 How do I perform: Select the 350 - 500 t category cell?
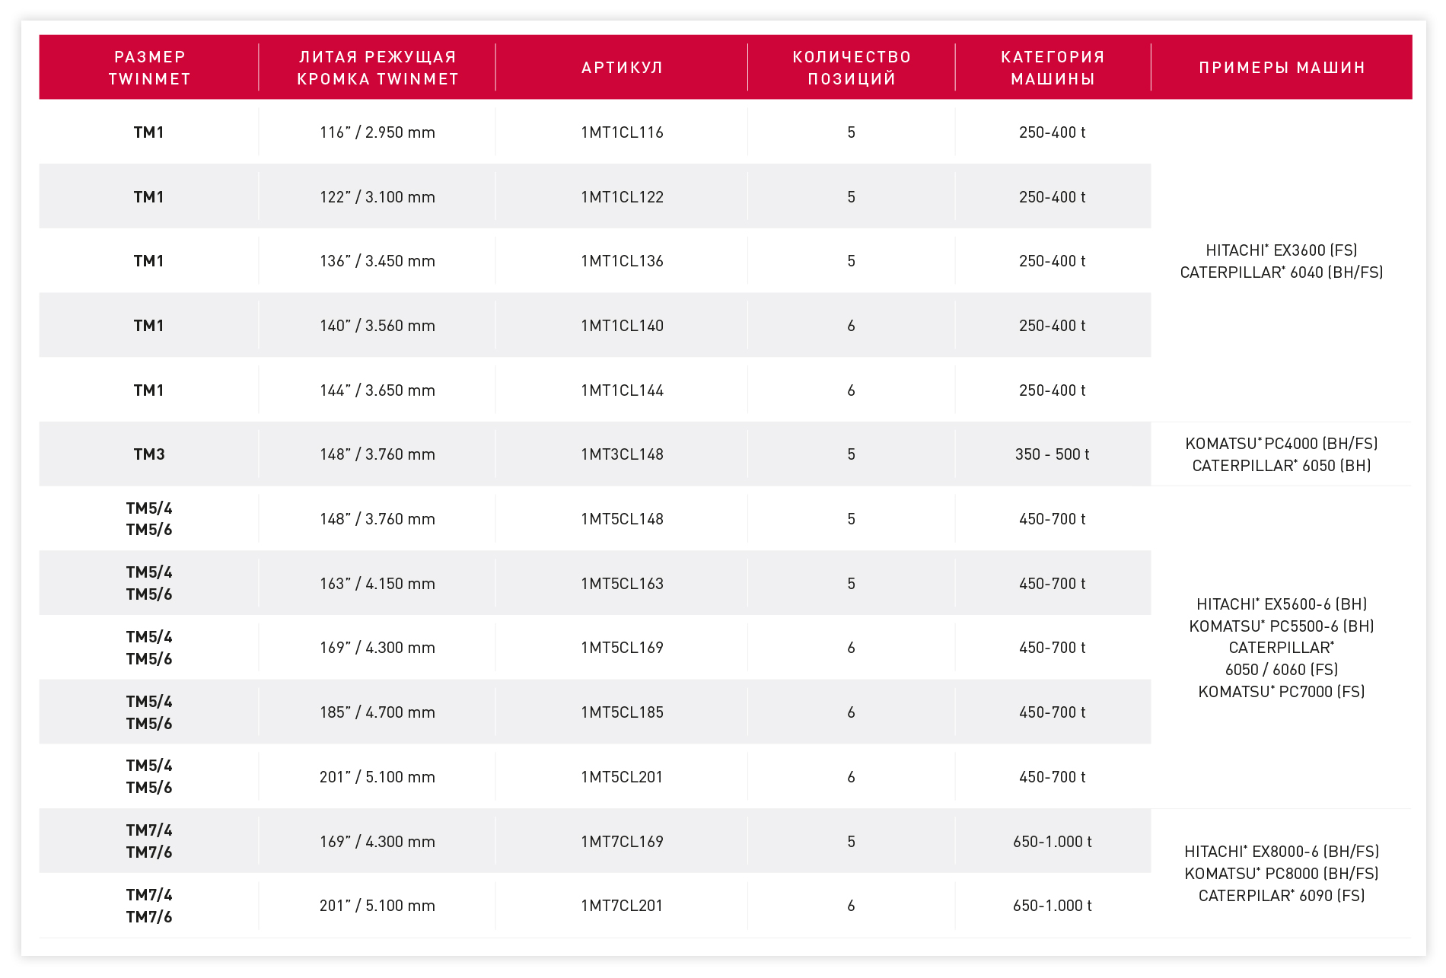tap(1053, 454)
